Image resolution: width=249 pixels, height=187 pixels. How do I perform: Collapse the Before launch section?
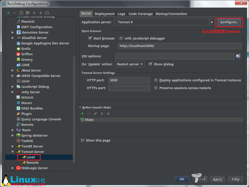(80, 107)
